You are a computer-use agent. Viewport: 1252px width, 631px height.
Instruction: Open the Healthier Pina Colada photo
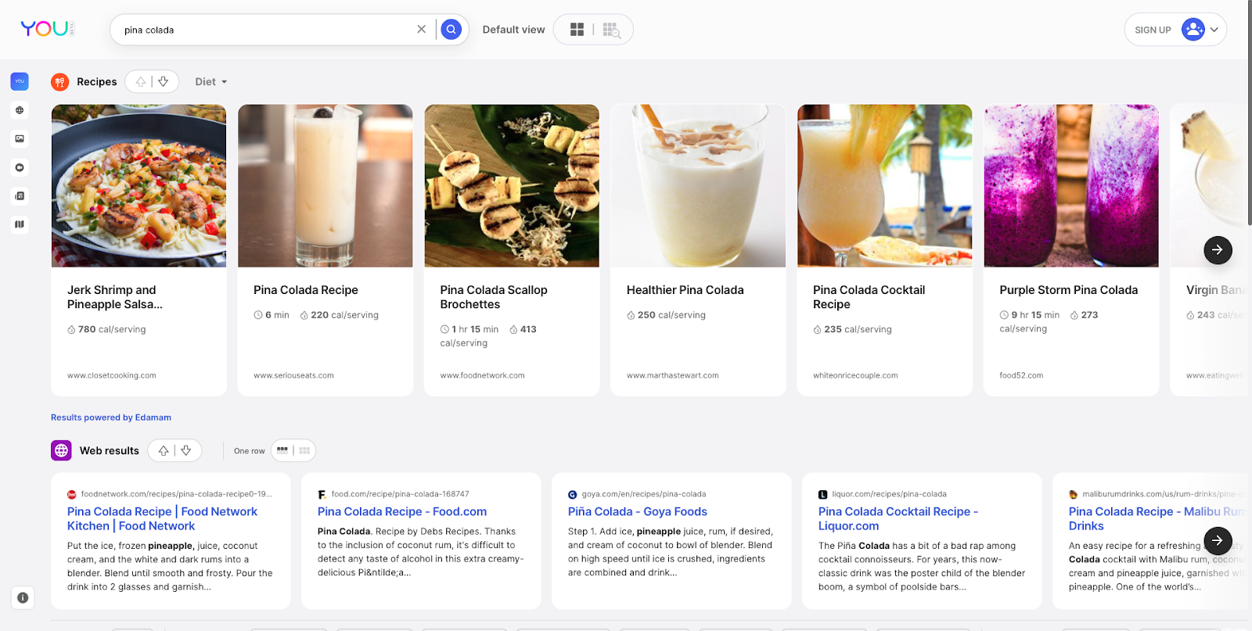point(698,185)
